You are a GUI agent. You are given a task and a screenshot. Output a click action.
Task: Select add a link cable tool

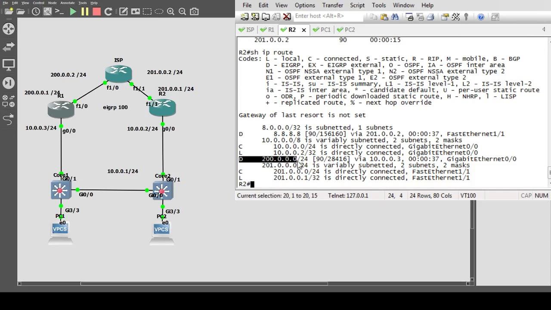(x=8, y=119)
